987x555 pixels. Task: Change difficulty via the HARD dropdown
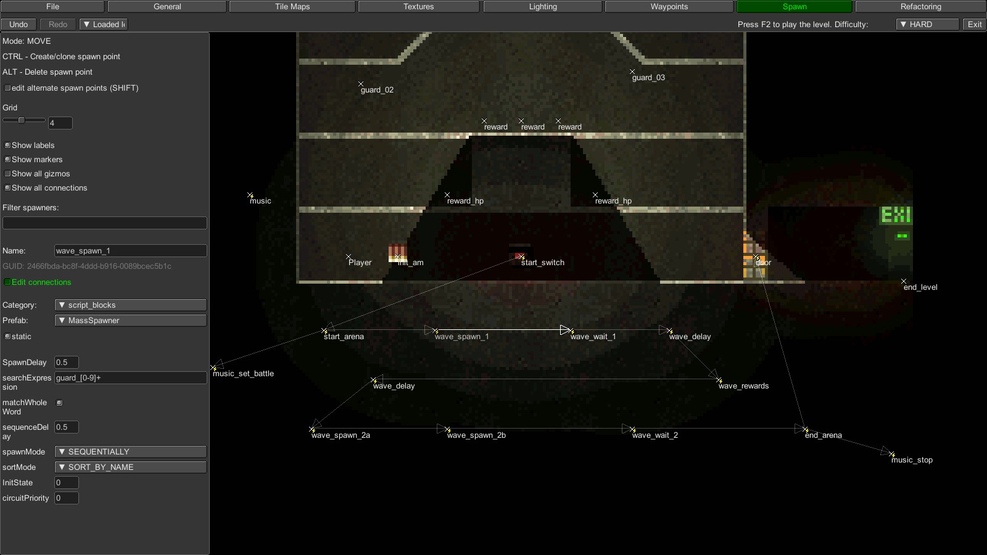coord(927,24)
